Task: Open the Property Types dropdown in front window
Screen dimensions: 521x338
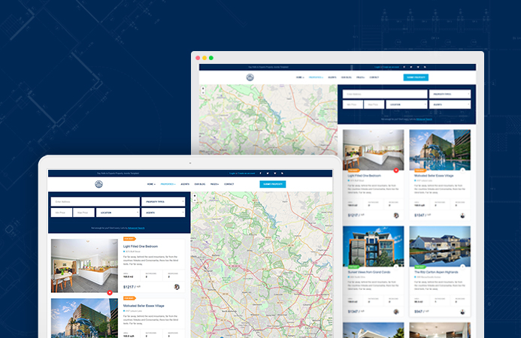Action: 163,201
